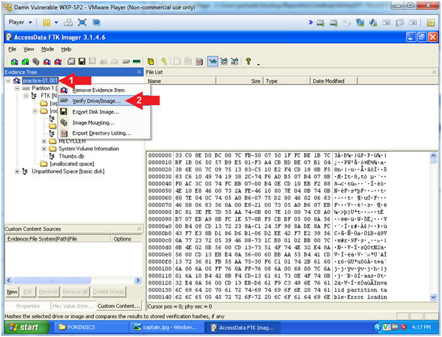The width and height of the screenshot is (442, 337).
Task: Collapse the Partition 1 tree node
Action: [x=17, y=88]
